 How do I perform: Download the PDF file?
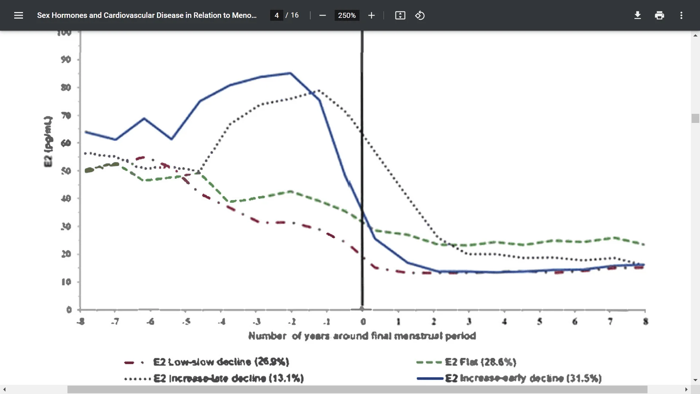(x=637, y=15)
